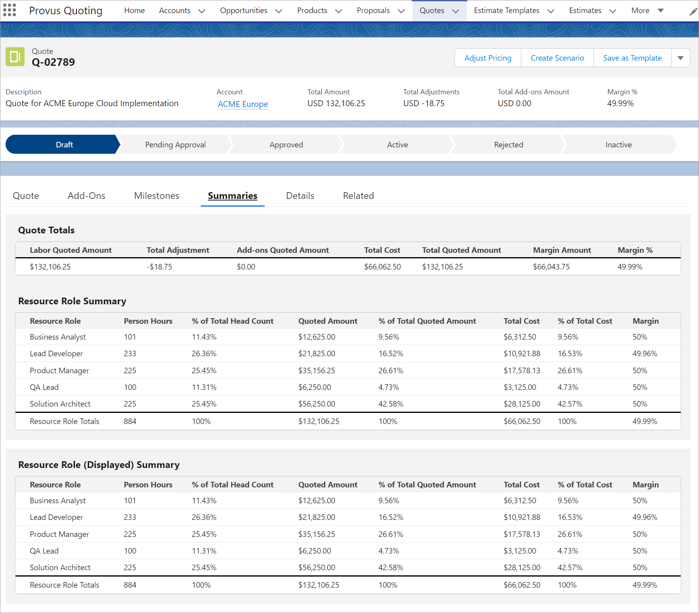The image size is (699, 613).
Task: Expand the Opportunities menu chevron
Action: pyautogui.click(x=278, y=11)
